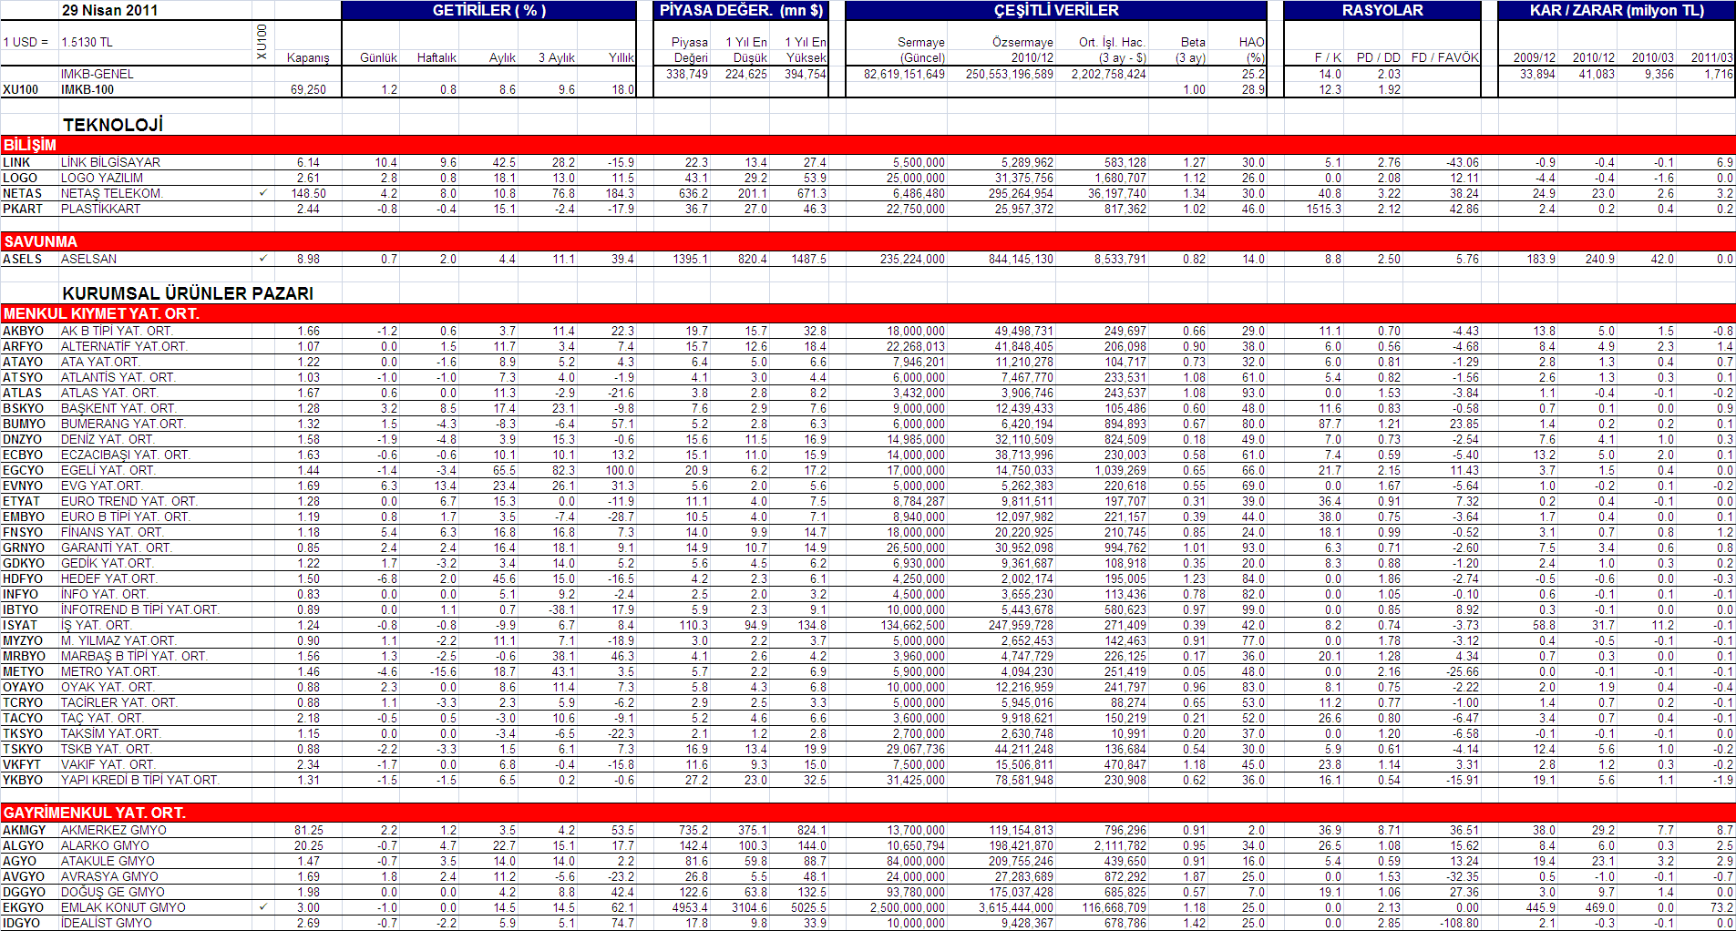Click the exchange rate value '1.5130 TL'

(x=87, y=42)
